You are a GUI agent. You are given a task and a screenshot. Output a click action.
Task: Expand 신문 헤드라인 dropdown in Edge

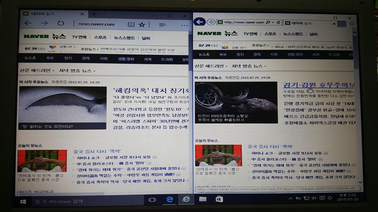[37, 70]
